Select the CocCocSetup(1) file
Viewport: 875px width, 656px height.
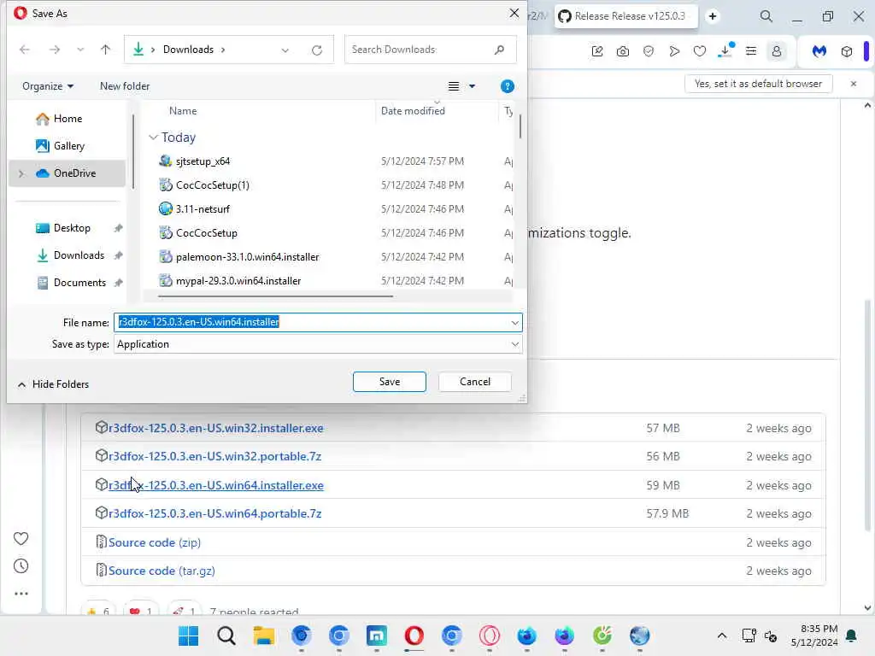(x=212, y=185)
